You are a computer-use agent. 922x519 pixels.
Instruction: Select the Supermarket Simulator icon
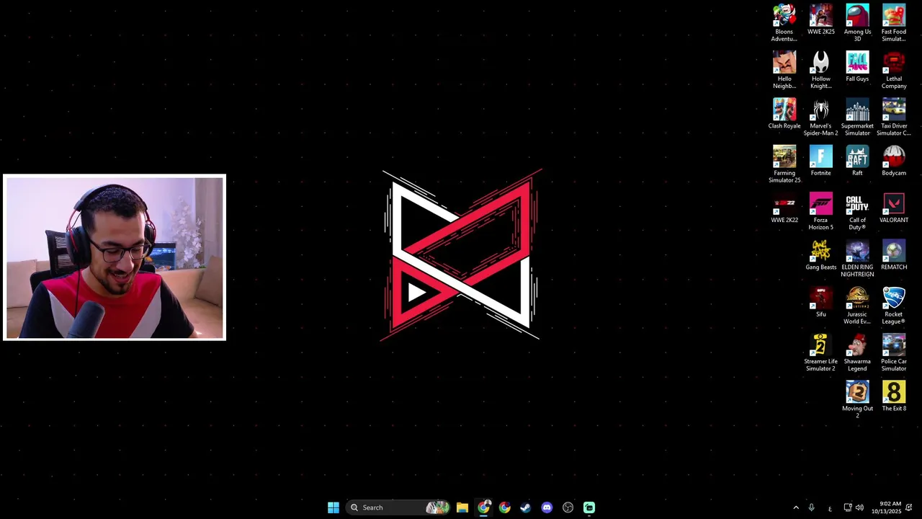[857, 117]
